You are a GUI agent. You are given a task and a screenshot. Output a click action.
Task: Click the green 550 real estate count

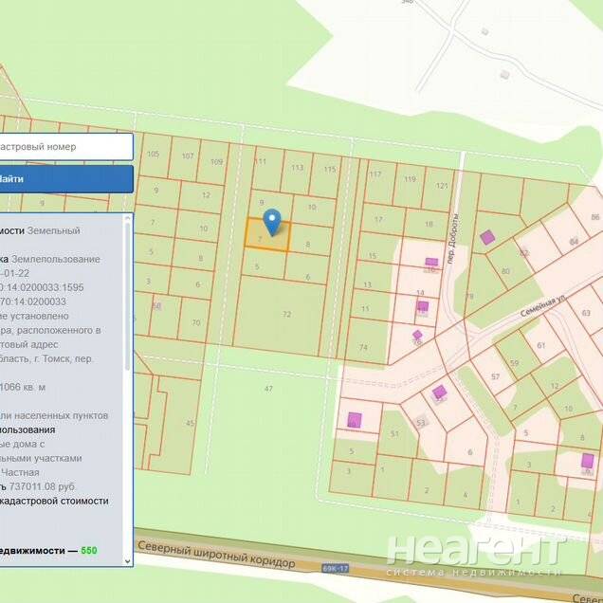88,550
